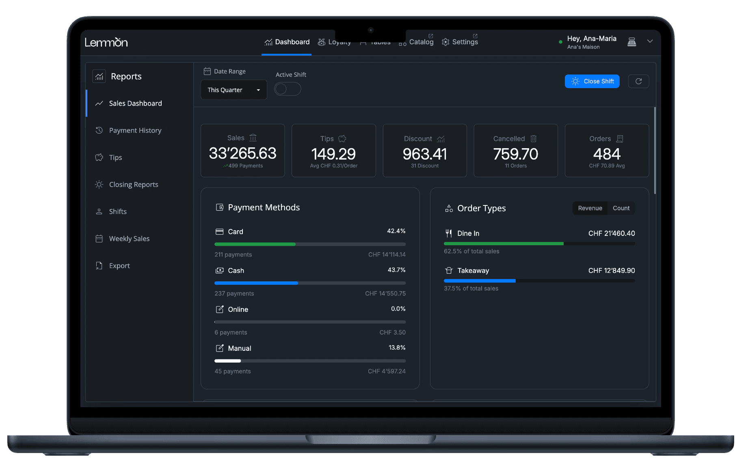Switch Order Types to Count view
Screen dimensions: 748x473
click(621, 208)
